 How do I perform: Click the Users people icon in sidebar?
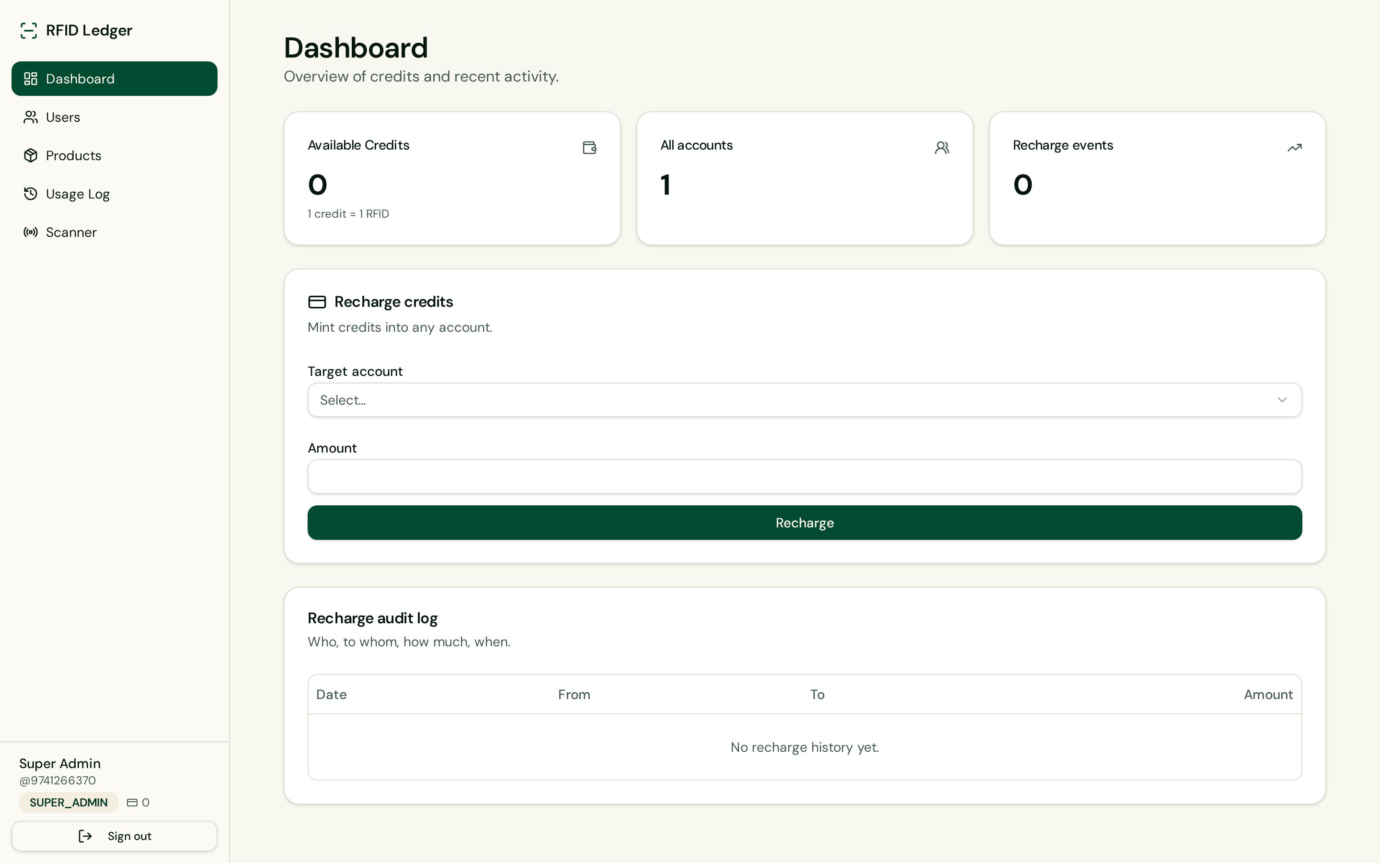click(31, 117)
